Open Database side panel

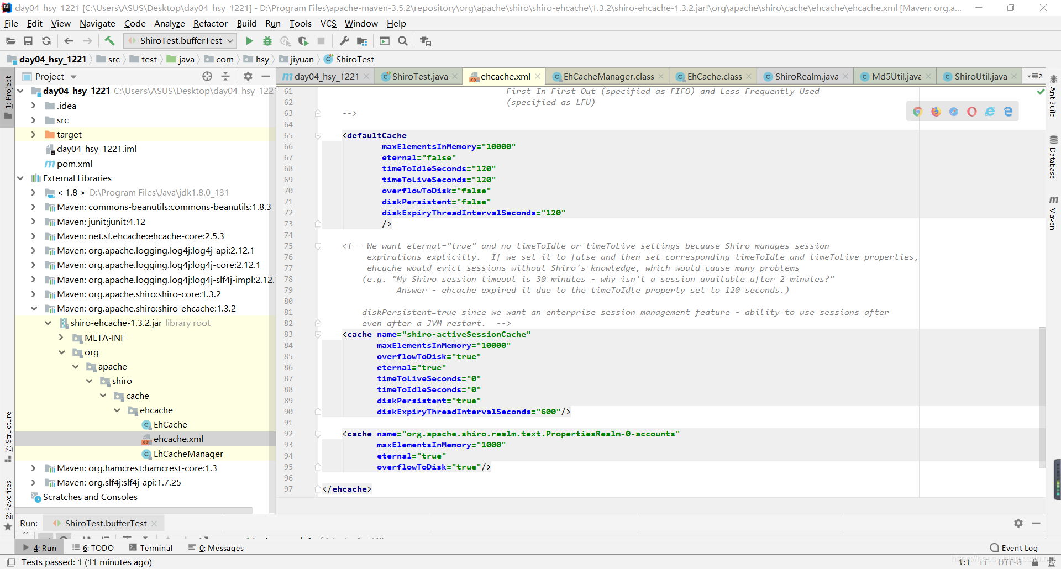1053,157
